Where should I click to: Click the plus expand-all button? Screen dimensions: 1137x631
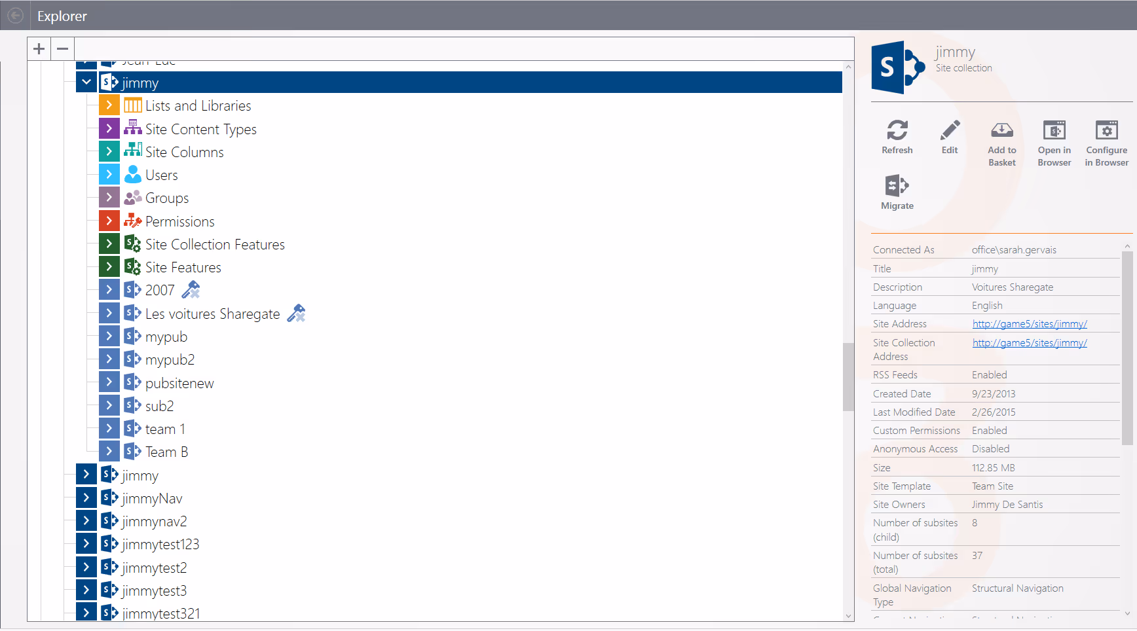(39, 49)
